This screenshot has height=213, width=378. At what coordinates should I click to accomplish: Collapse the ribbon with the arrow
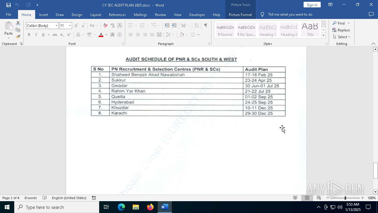[373, 44]
